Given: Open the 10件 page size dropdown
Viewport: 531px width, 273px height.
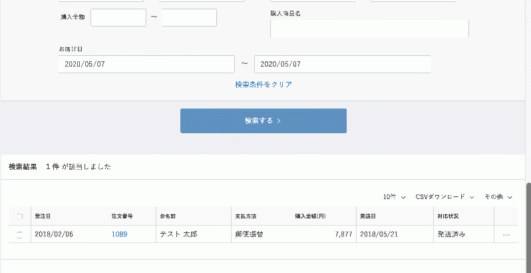Looking at the screenshot, I should (394, 197).
